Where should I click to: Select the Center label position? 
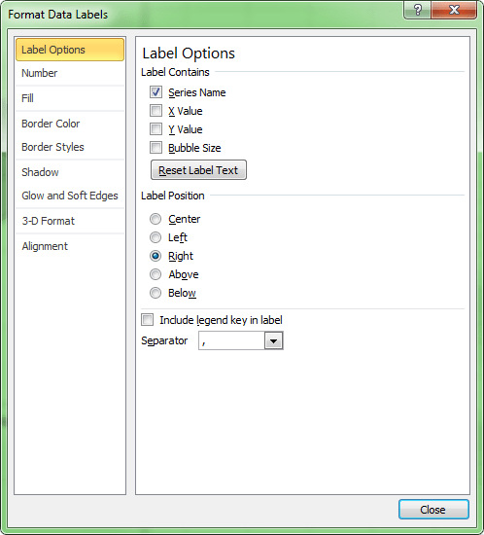(156, 219)
